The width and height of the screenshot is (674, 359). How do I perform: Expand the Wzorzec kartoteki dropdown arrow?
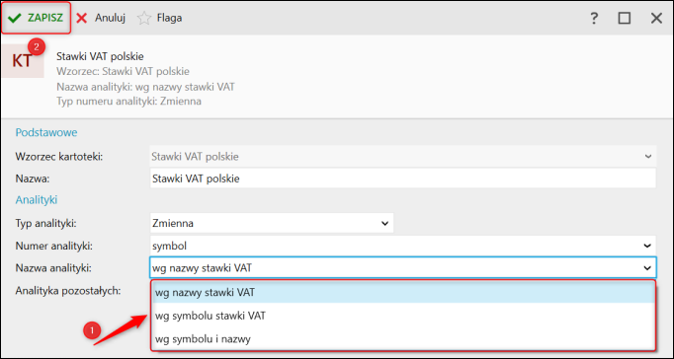(x=648, y=157)
